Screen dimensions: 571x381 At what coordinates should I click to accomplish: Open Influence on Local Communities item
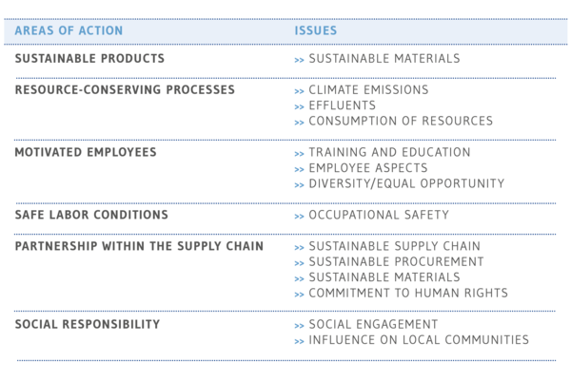(419, 340)
